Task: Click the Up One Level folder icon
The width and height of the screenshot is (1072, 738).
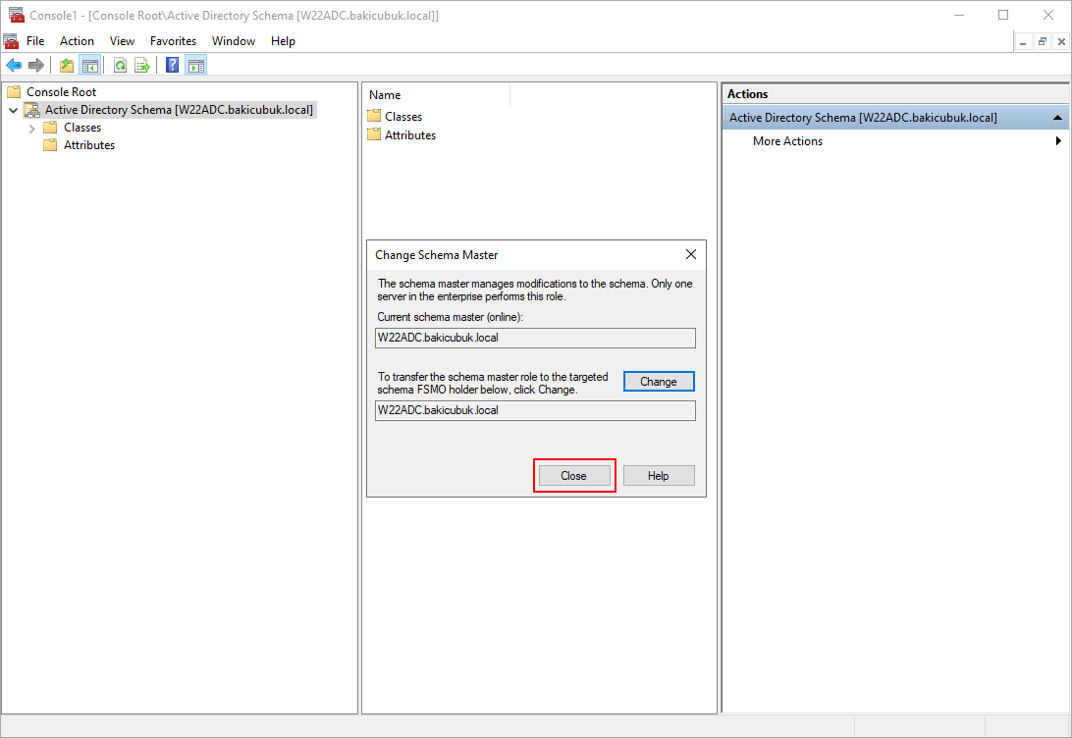Action: point(67,66)
